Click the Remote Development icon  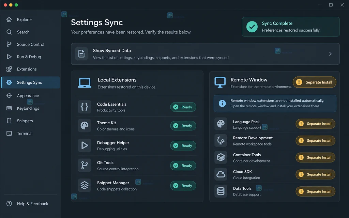tap(221, 141)
